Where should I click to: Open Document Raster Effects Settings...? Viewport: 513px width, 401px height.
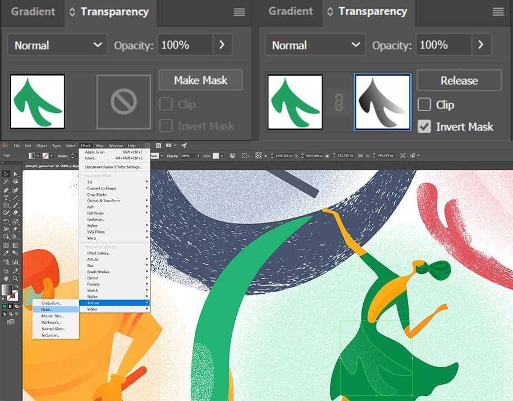click(x=114, y=167)
